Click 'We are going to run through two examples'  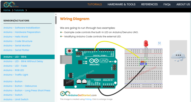coord(88,28)
